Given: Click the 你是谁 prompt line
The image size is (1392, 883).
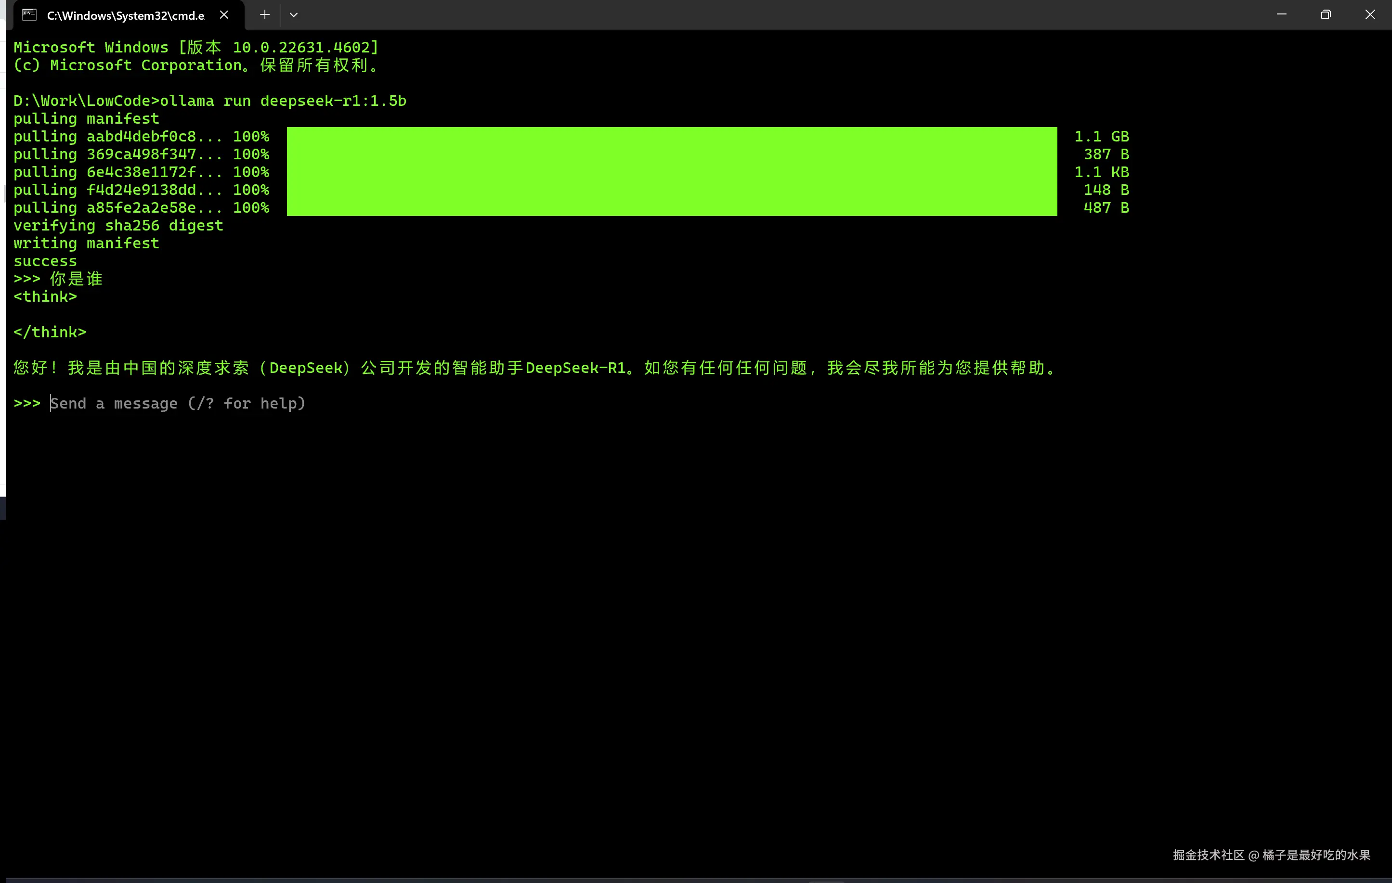Looking at the screenshot, I should [58, 279].
